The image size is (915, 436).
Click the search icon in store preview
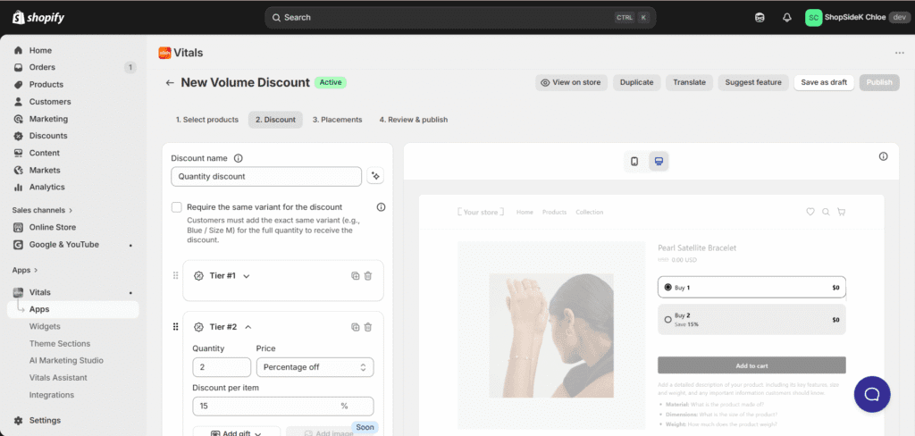[x=826, y=212]
